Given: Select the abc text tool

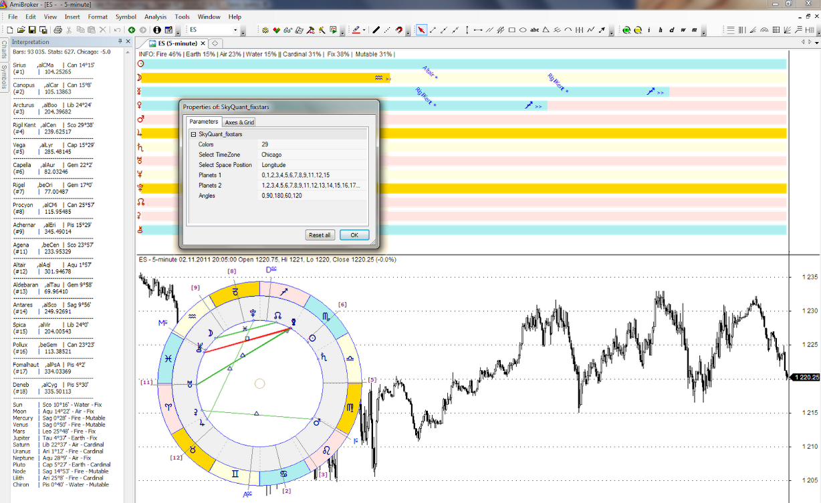Looking at the screenshot, I should [534, 30].
